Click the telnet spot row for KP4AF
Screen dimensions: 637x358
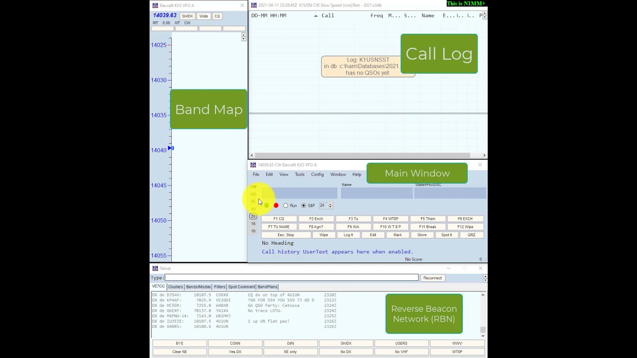click(244, 300)
